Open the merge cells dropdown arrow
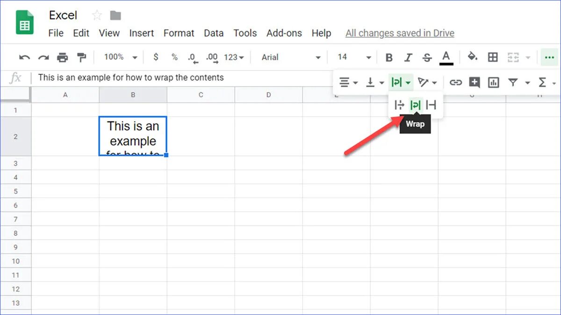 [528, 58]
